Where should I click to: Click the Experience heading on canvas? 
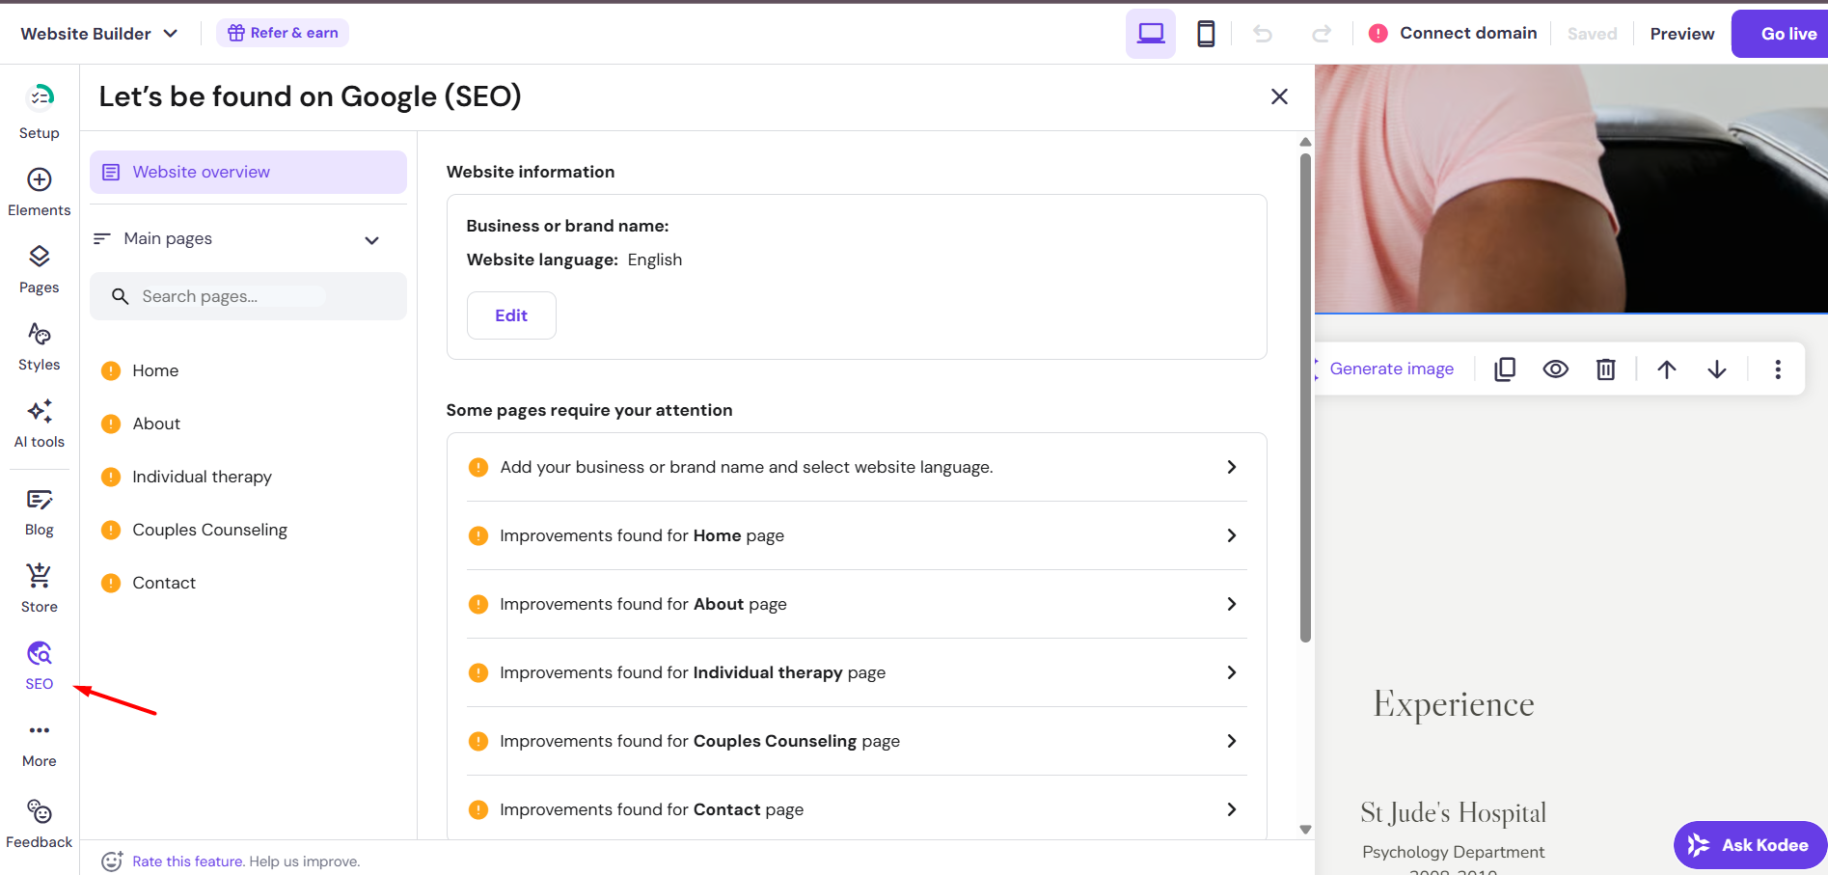pos(1453,704)
